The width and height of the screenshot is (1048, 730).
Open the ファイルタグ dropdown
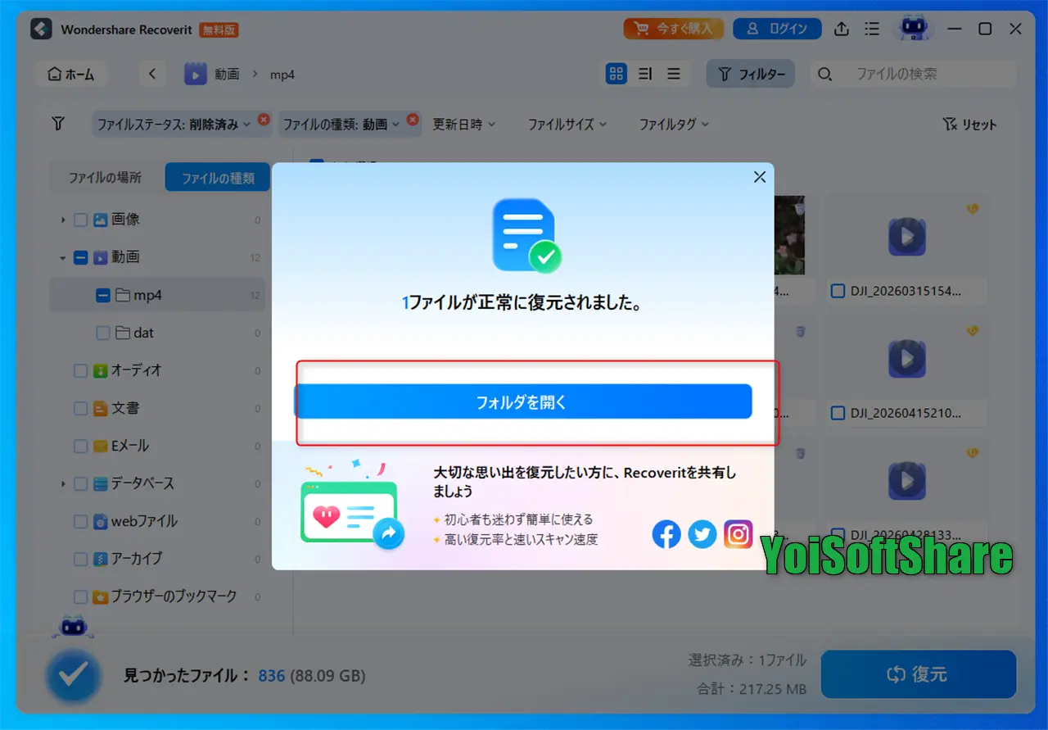click(x=674, y=125)
